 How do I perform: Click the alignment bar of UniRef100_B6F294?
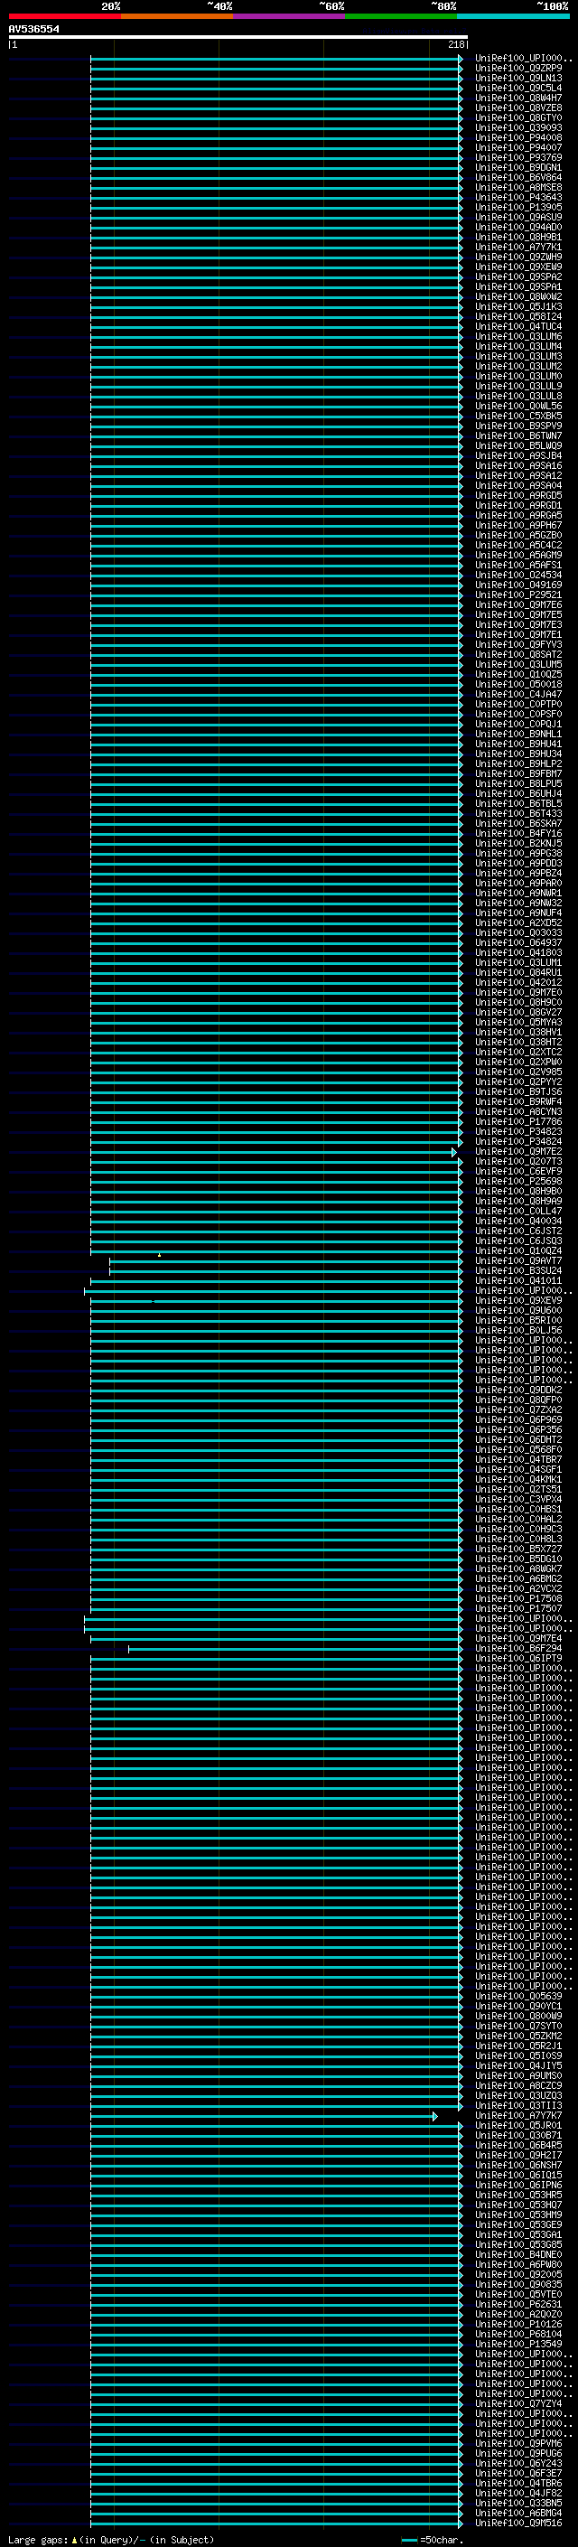click(294, 1649)
